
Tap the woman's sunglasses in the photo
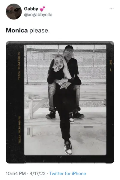point(59,62)
